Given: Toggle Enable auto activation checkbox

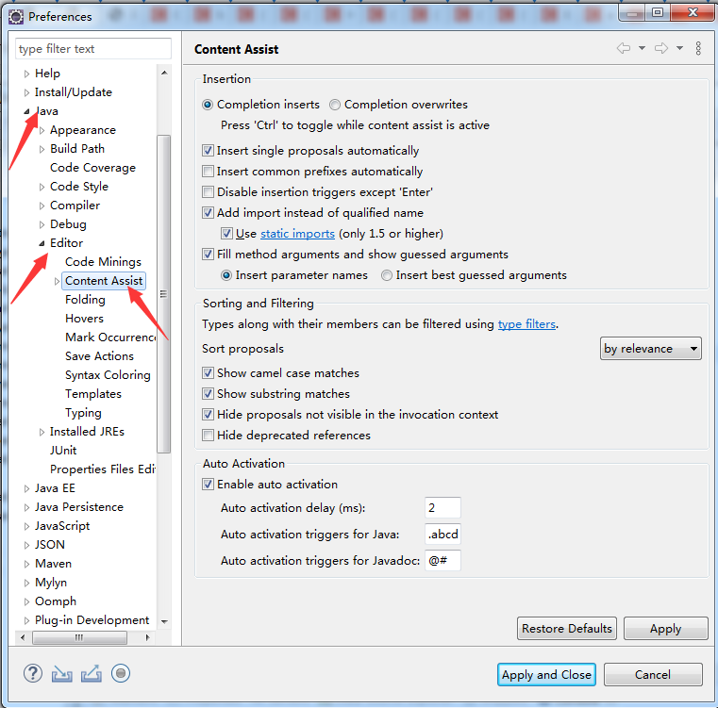Looking at the screenshot, I should click(x=208, y=485).
